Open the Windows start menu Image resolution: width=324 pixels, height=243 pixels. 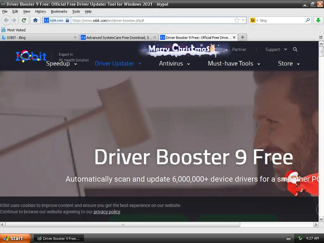pos(15,238)
